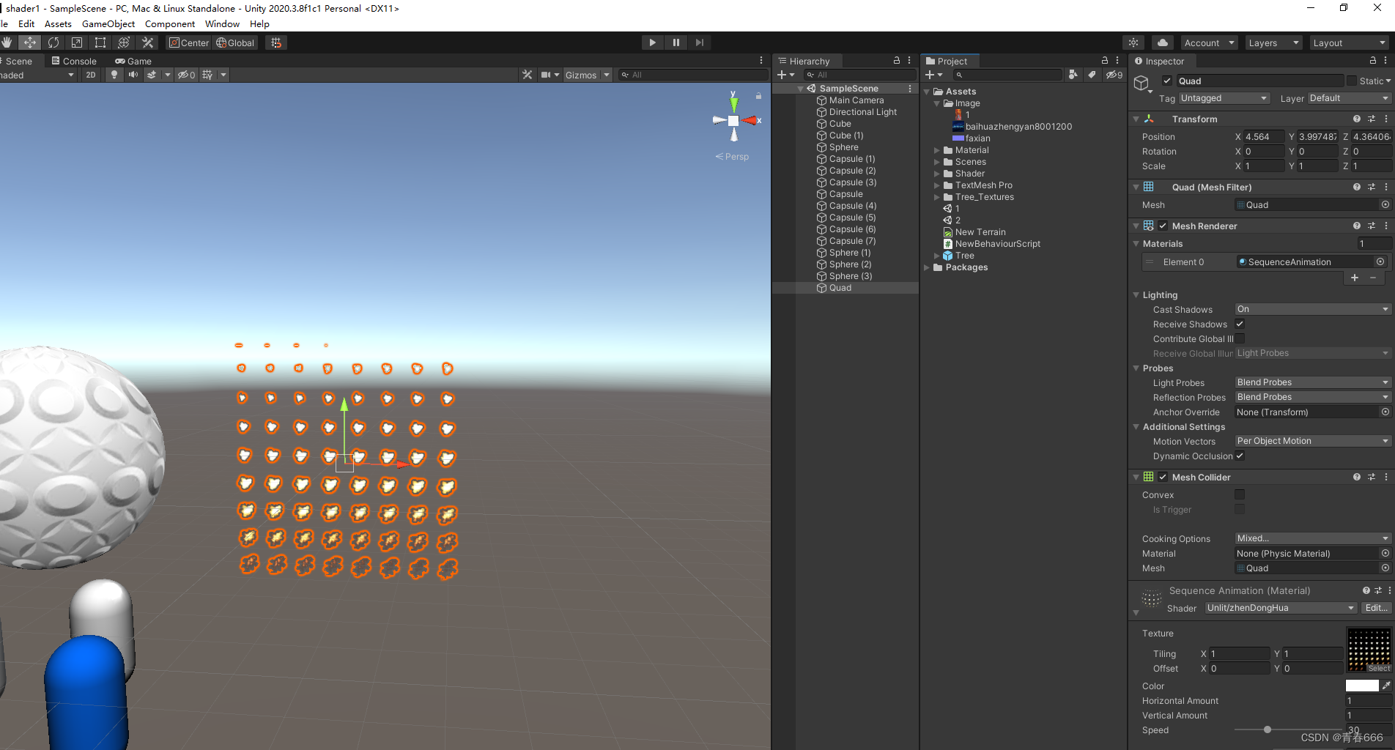Screen dimensions: 1395x750
Task: Open the Tag Untagged dropdown
Action: (x=1224, y=98)
